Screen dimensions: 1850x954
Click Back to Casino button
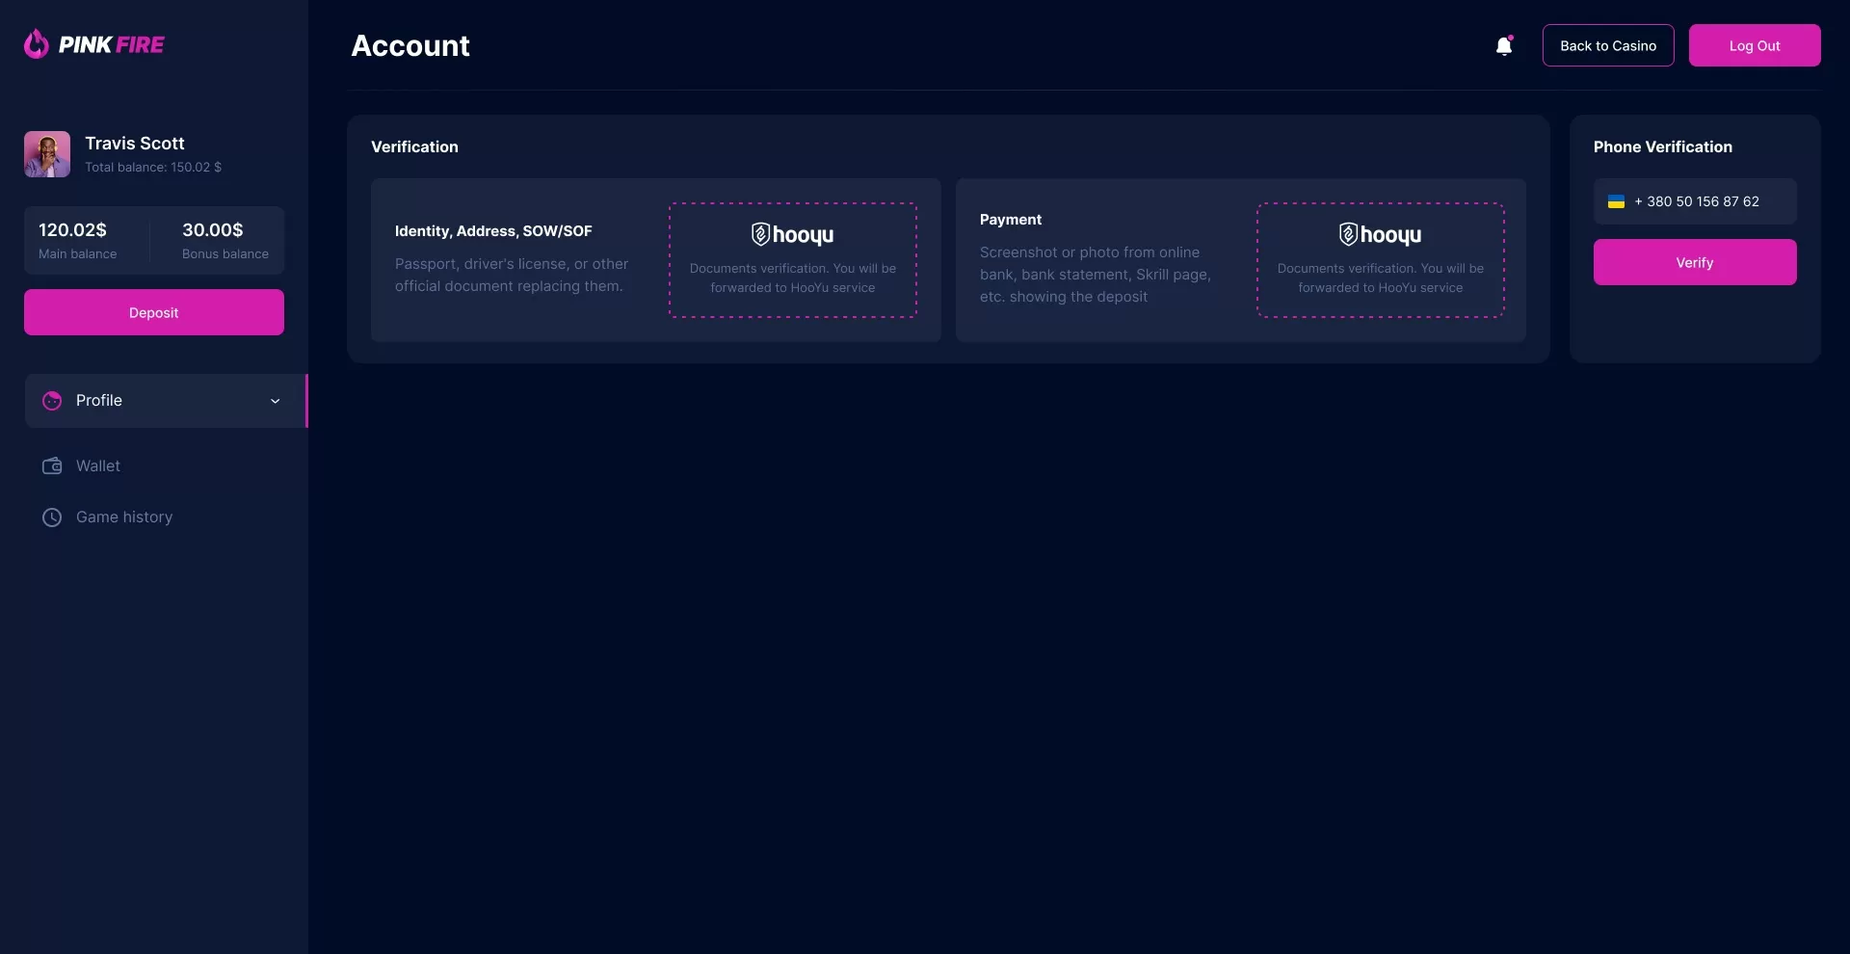(1608, 45)
